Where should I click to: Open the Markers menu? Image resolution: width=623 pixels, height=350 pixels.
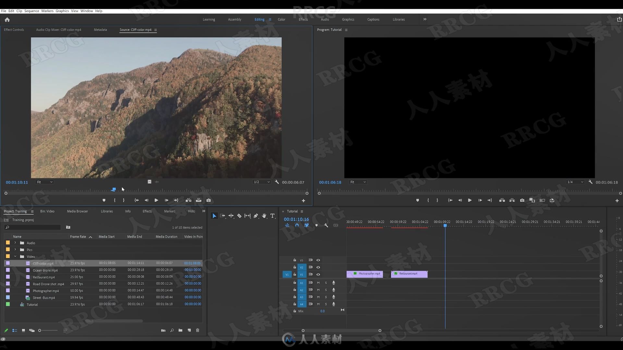(47, 11)
